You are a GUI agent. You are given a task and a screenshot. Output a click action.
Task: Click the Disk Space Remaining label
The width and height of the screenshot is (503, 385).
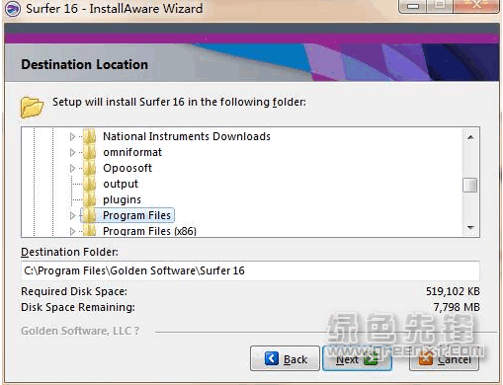[x=78, y=307]
